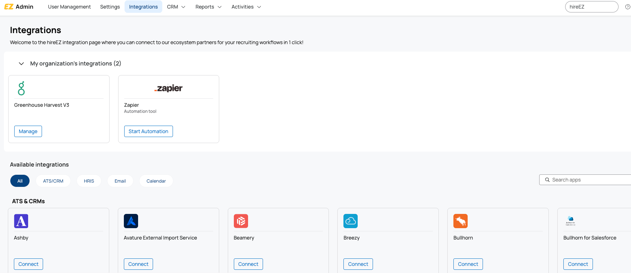Filter by Email category
This screenshot has height=273, width=631.
point(120,181)
